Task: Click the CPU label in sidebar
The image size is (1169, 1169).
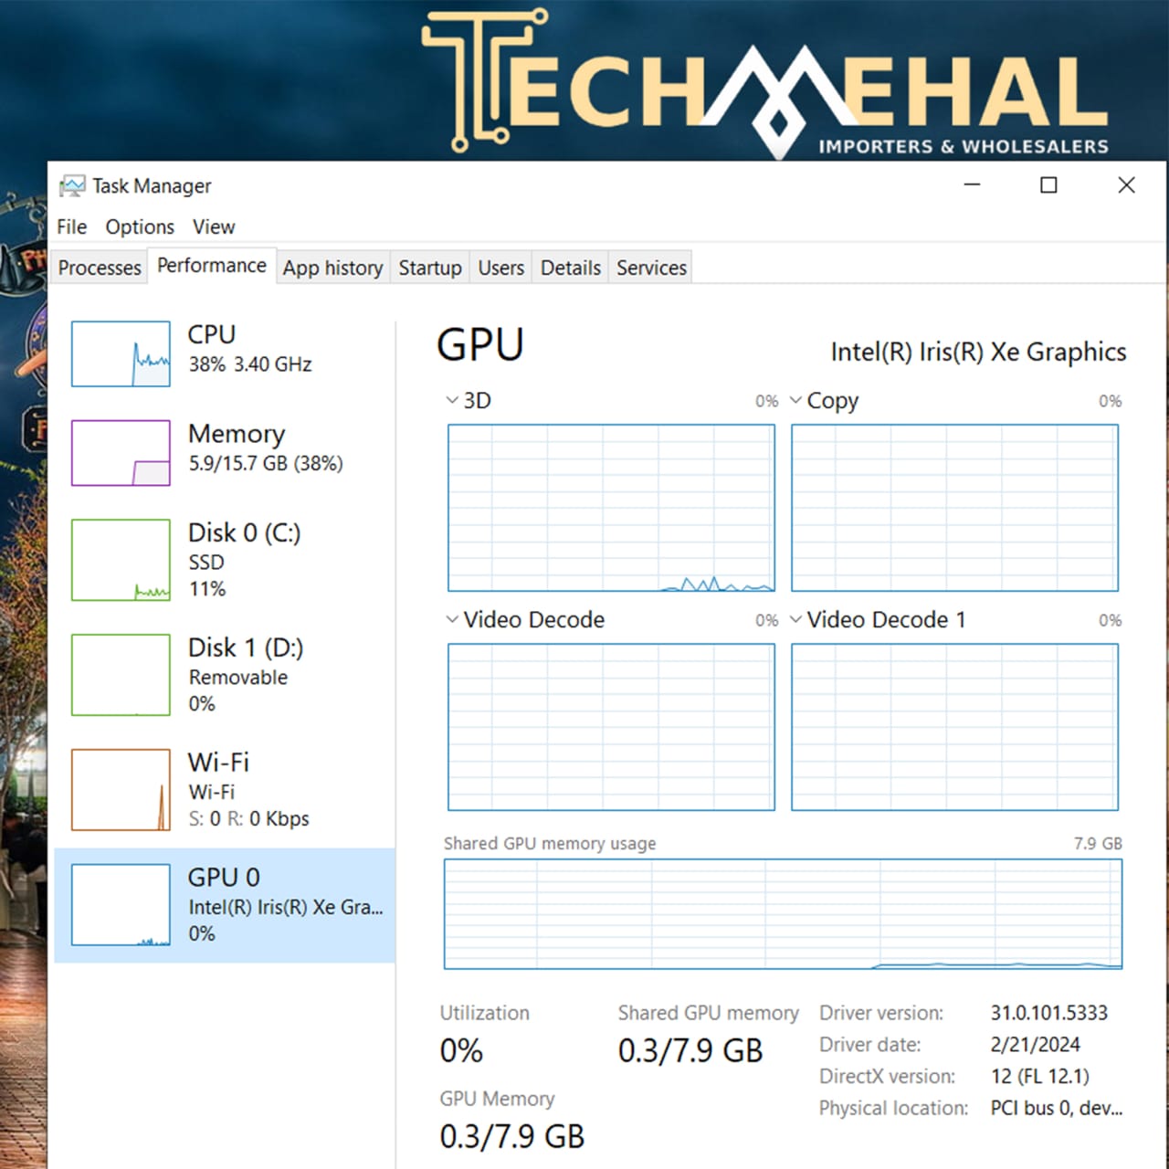Action: tap(212, 335)
